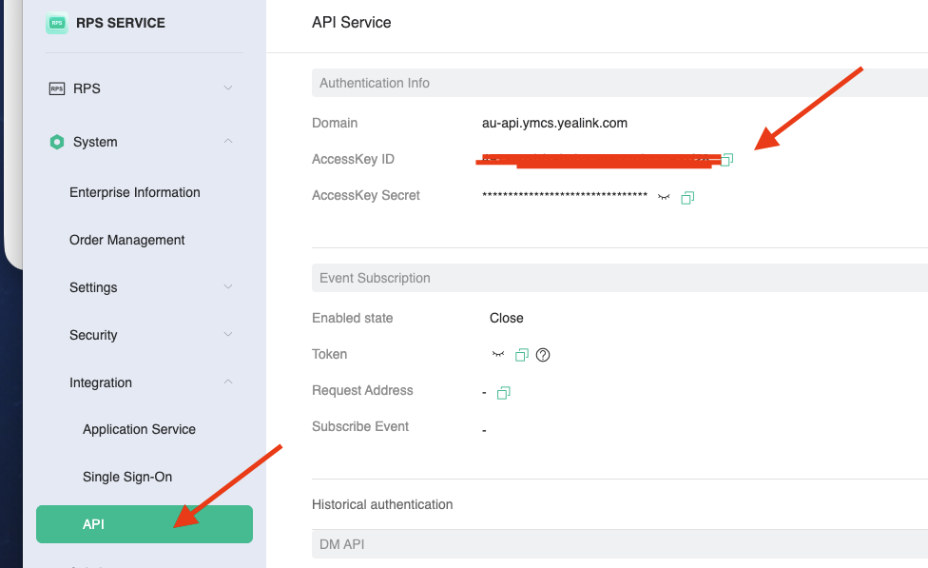The image size is (928, 568).
Task: Expand the Settings submenu chevron
Action: click(x=227, y=287)
